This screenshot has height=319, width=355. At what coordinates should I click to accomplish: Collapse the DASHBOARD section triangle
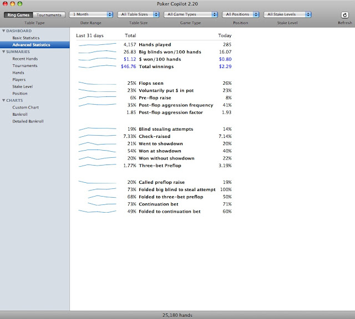[4, 31]
